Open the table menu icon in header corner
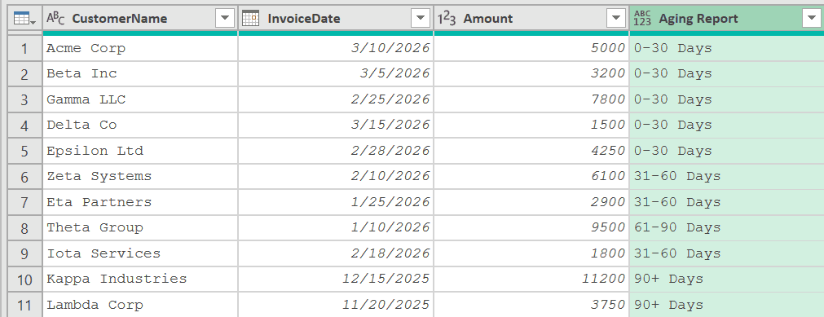 click(24, 19)
